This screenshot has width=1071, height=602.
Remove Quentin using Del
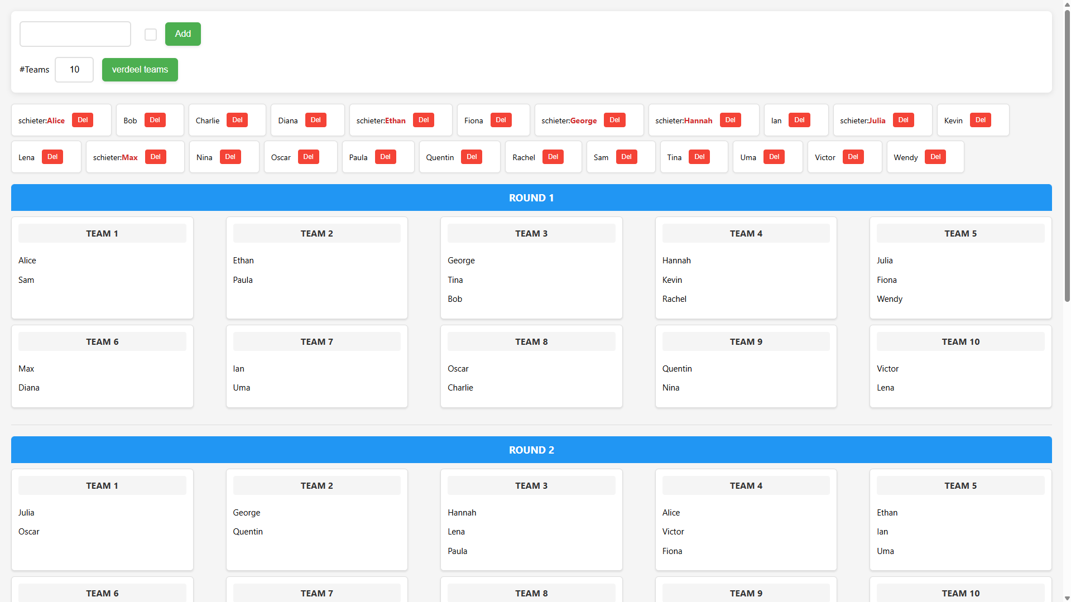tap(472, 157)
